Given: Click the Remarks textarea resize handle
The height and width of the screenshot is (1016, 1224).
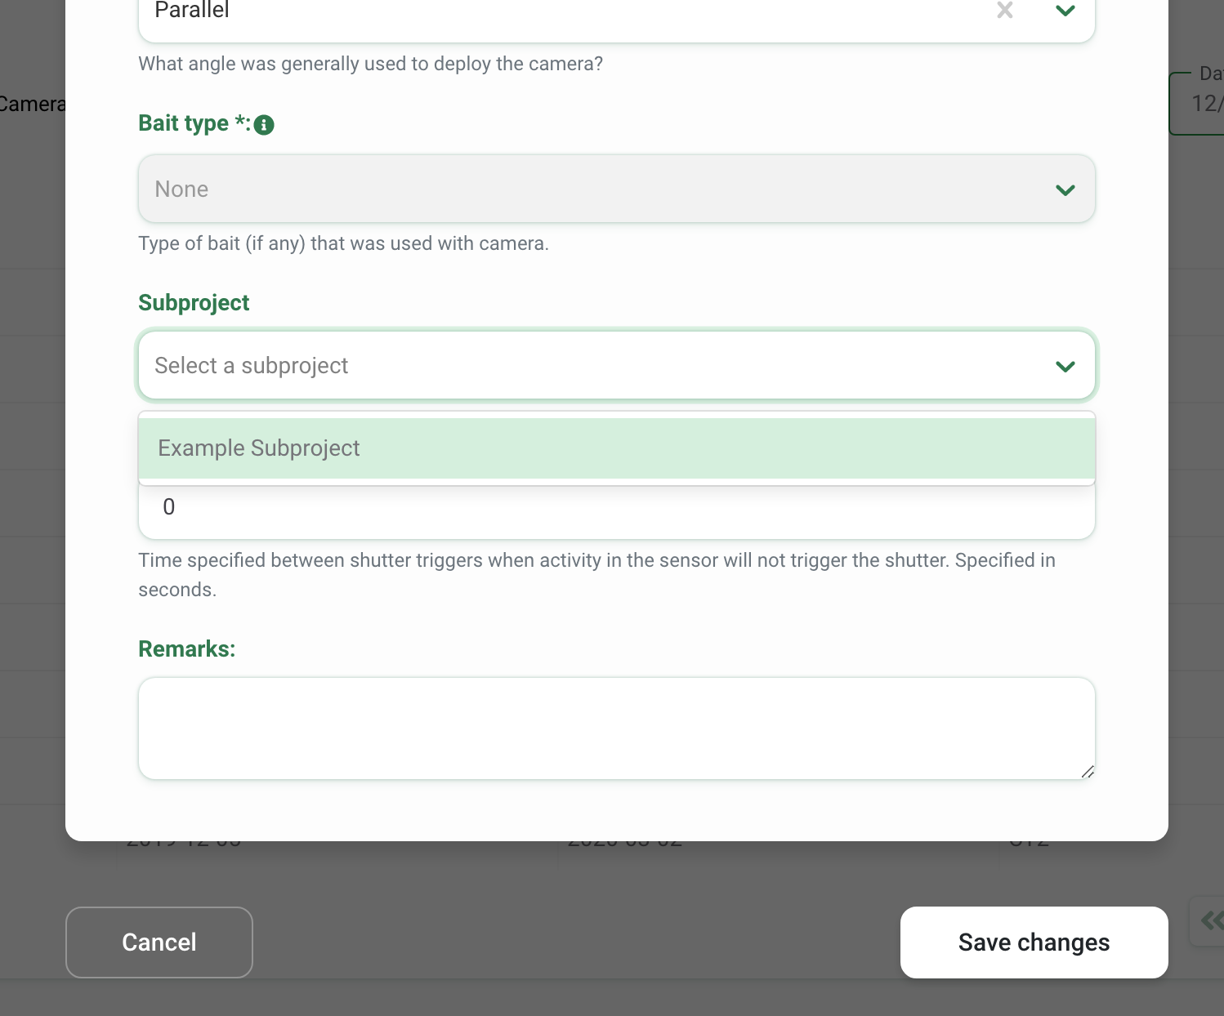Looking at the screenshot, I should (1087, 771).
